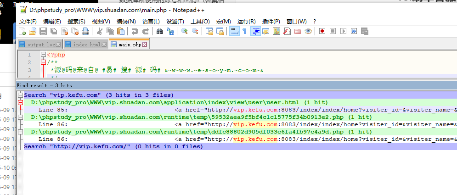Click Save recorded macro icon

pyautogui.click(x=365, y=31)
